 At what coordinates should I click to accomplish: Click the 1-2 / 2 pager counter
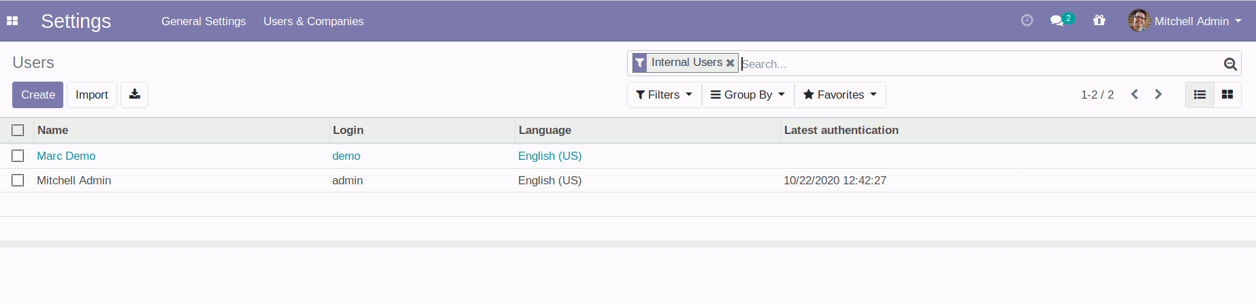pyautogui.click(x=1097, y=95)
